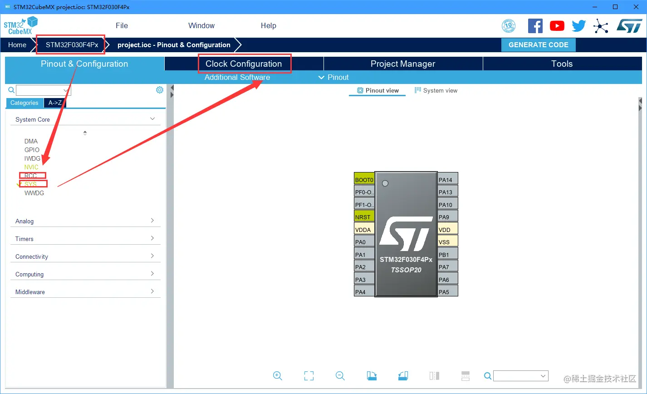Select the Pinout view tab
Screen dimensions: 647x394
tap(377, 90)
